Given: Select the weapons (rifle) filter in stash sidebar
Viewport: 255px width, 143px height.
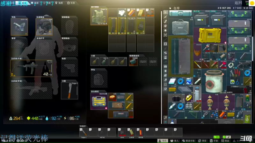Looking at the screenshot, I should [165, 17].
